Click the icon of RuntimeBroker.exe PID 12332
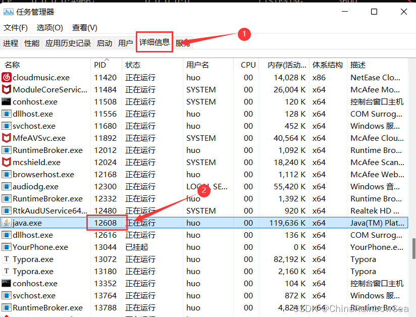 coord(7,198)
